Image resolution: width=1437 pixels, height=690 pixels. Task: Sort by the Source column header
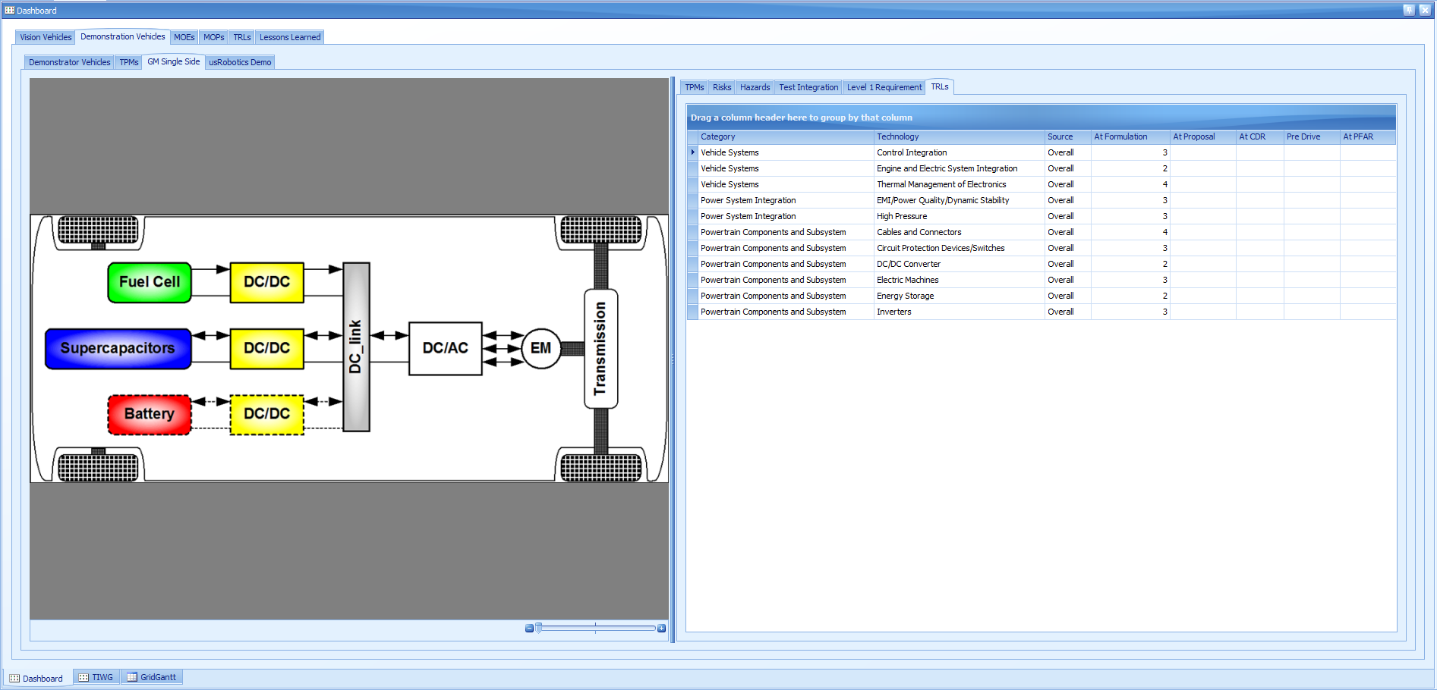pos(1068,137)
